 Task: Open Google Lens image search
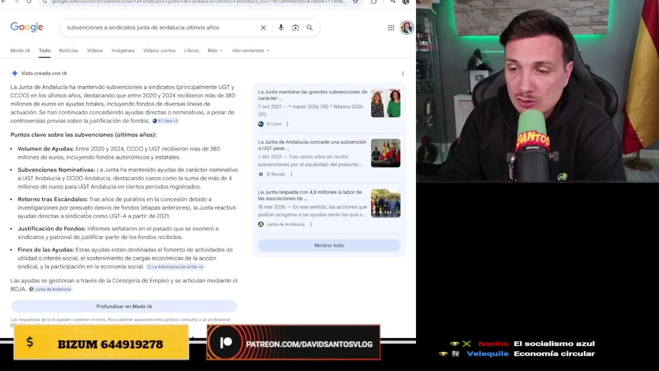pos(295,28)
